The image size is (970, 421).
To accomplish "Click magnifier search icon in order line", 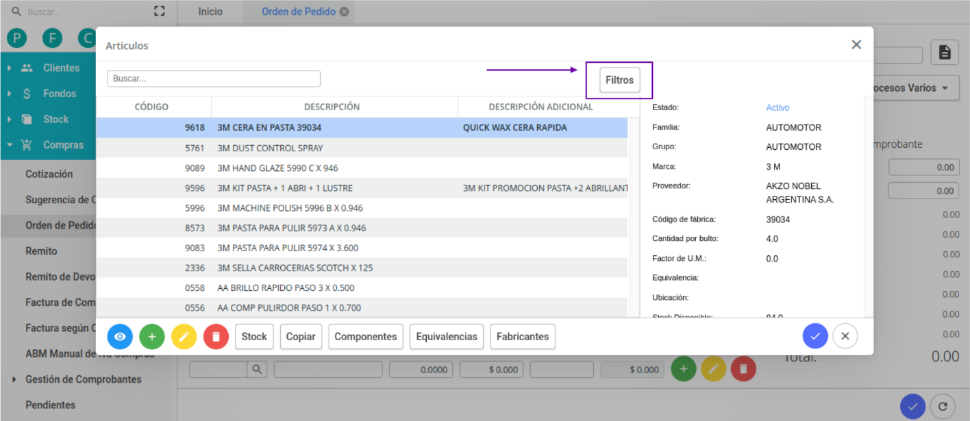I will coord(256,370).
